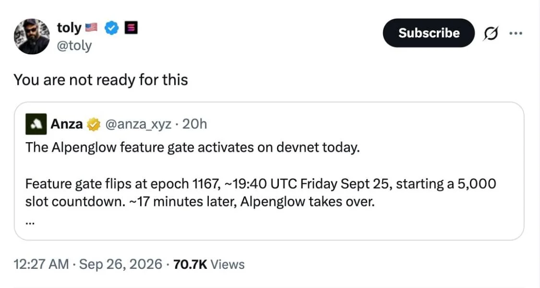
Task: Click the 20h quoted post timestamp
Action: click(x=194, y=124)
